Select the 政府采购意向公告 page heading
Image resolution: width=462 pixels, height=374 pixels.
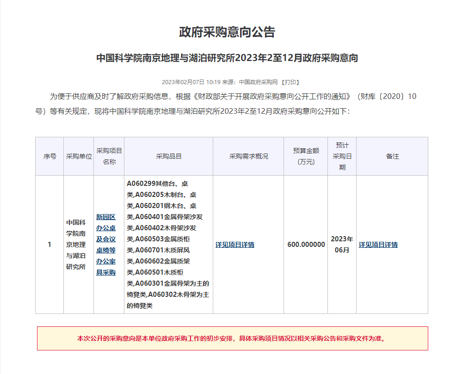pos(227,32)
